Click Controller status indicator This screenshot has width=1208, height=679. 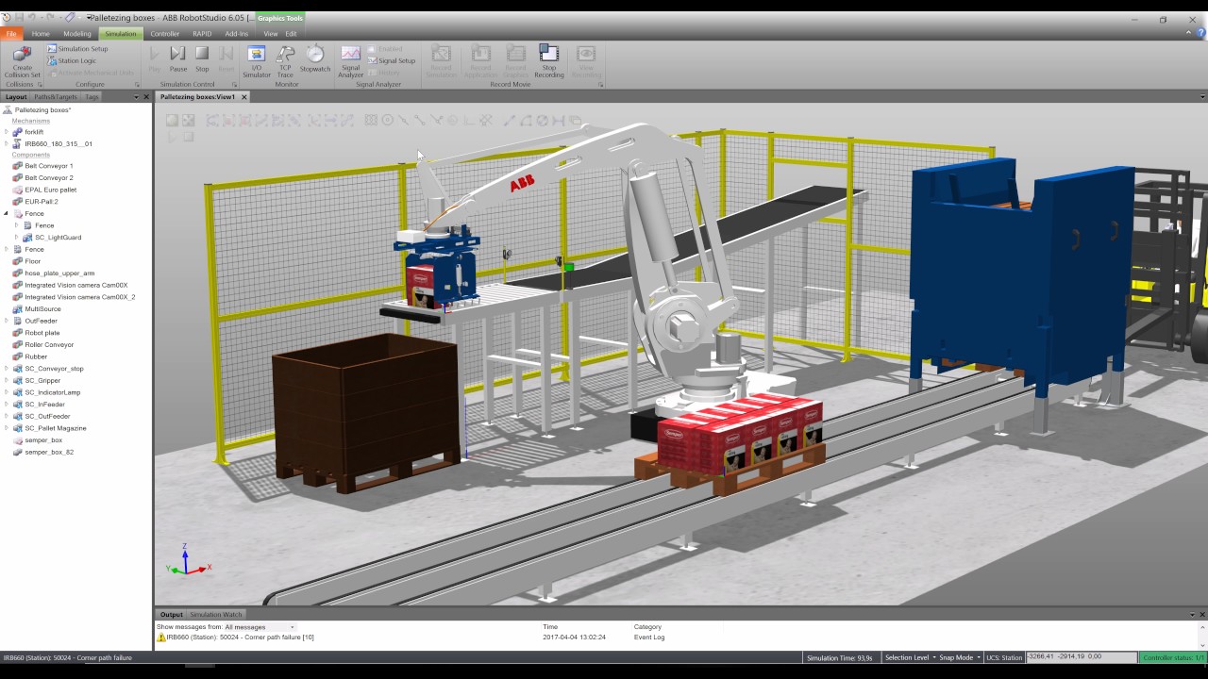1173,657
